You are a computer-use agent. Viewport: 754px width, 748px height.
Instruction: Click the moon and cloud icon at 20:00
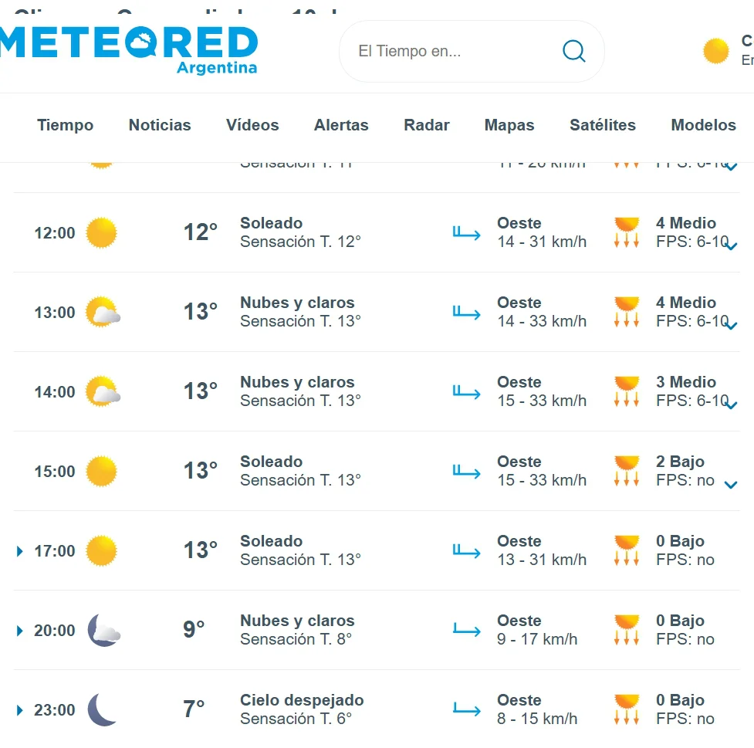click(x=104, y=630)
